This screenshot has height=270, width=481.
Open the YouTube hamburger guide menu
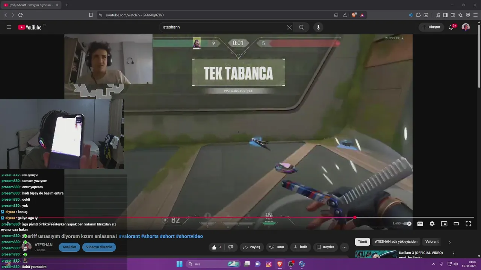9,27
